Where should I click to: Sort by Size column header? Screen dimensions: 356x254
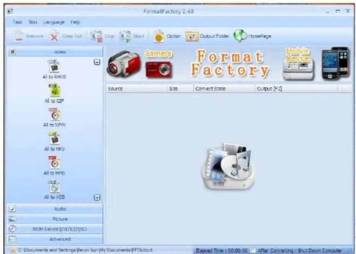click(181, 88)
